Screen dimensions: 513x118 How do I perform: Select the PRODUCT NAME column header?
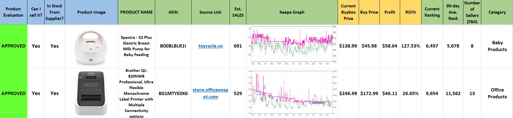coord(136,12)
